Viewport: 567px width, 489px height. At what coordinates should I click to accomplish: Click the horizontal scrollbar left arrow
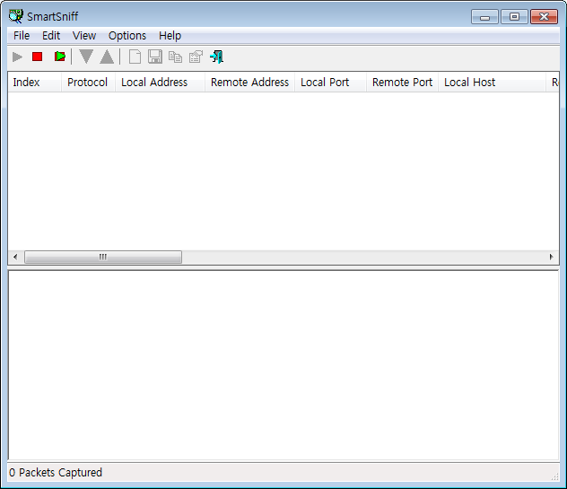tap(15, 258)
